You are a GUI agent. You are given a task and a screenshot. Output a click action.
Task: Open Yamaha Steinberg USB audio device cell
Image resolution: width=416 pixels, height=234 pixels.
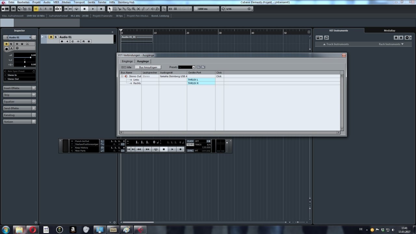point(173,76)
